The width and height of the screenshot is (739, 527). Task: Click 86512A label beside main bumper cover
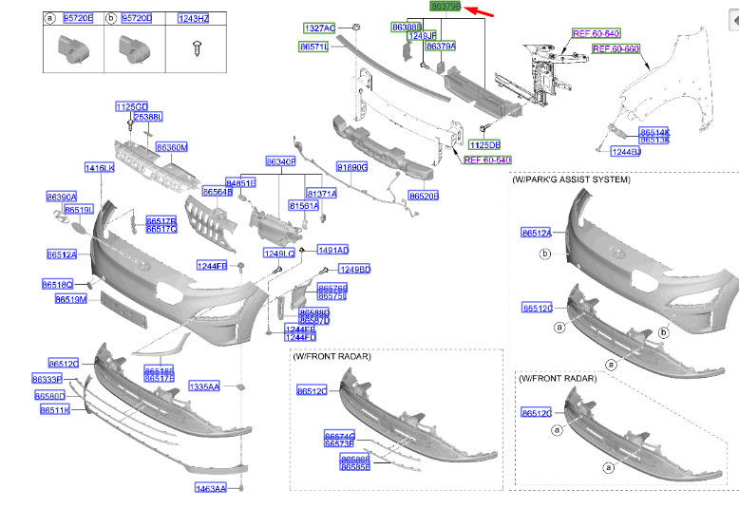pos(62,254)
